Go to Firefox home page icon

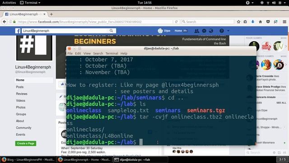[x=260, y=22]
